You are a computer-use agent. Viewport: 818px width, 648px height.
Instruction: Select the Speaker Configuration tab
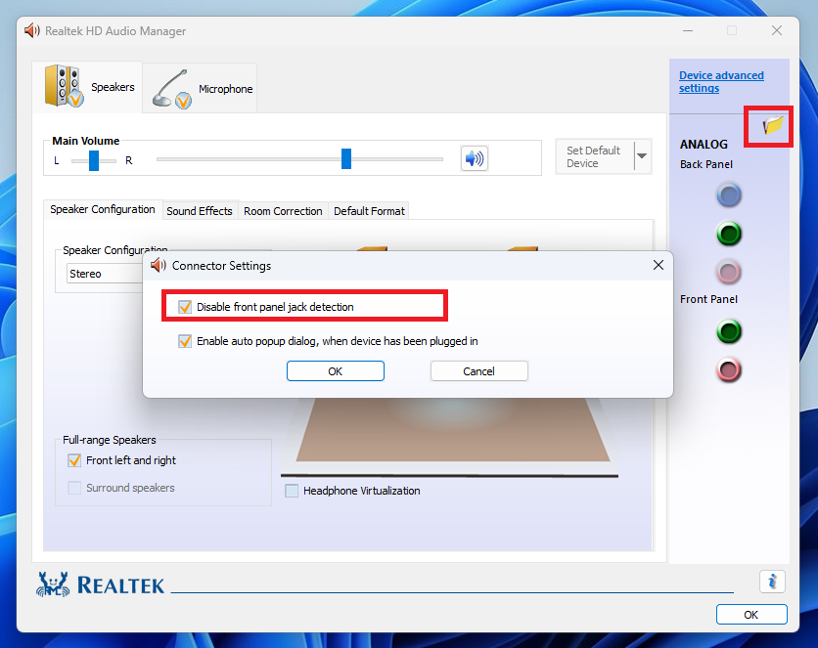[103, 209]
